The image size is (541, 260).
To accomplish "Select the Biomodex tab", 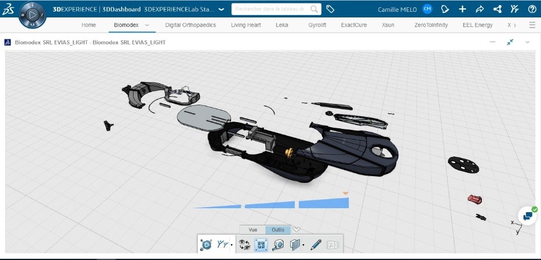I will [x=126, y=25].
